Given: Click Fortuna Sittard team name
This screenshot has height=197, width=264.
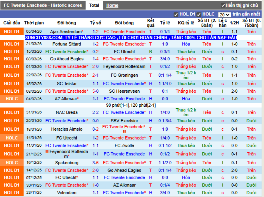Looking at the screenshot, I should tap(67, 44).
